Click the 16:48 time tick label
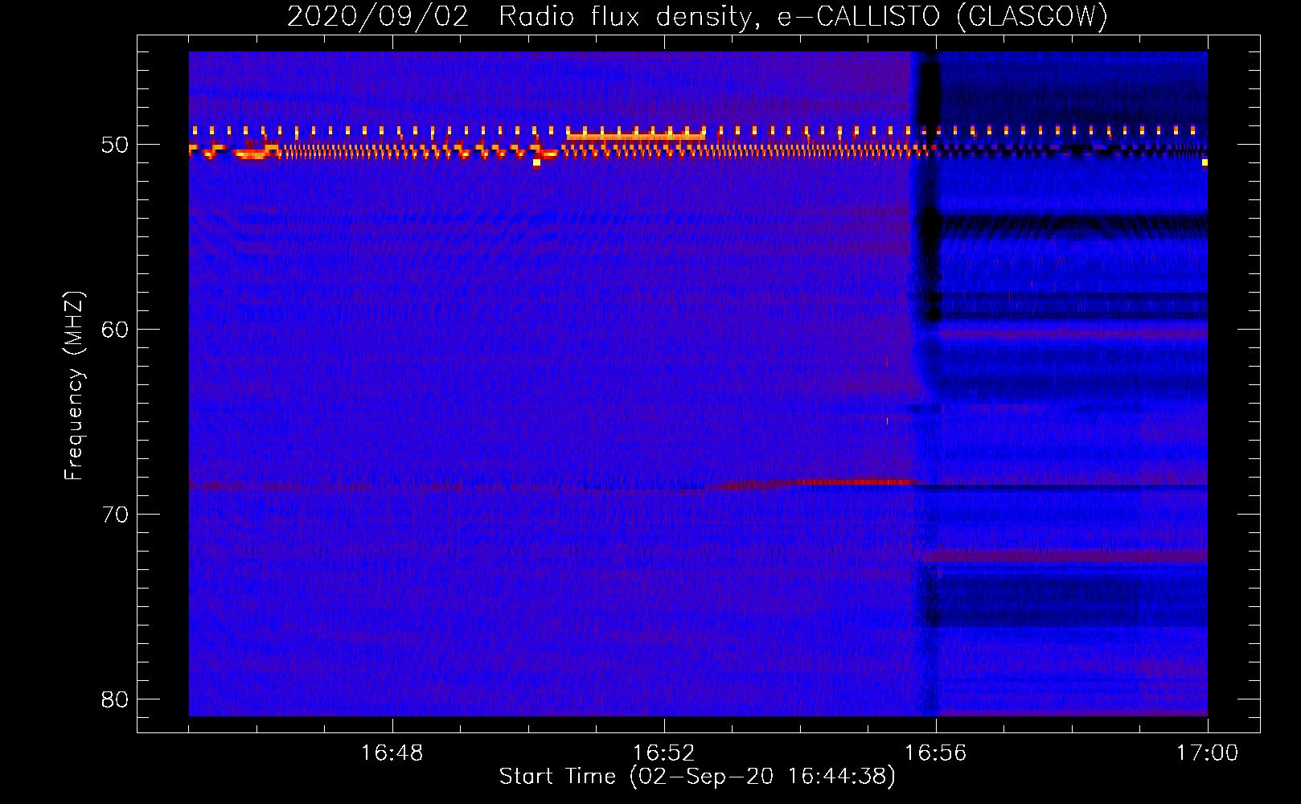Viewport: 1301px width, 804px height. click(x=392, y=753)
